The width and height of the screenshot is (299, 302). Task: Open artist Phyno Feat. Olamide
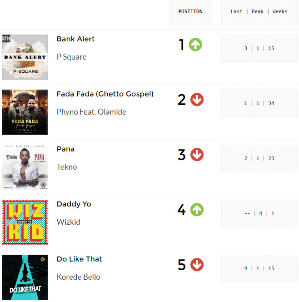click(x=91, y=112)
